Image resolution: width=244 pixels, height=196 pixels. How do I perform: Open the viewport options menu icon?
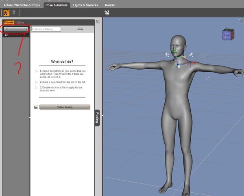pos(241,20)
